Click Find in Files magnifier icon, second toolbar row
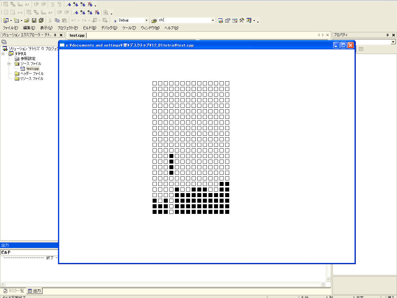This screenshot has width=397, height=298. point(106,12)
